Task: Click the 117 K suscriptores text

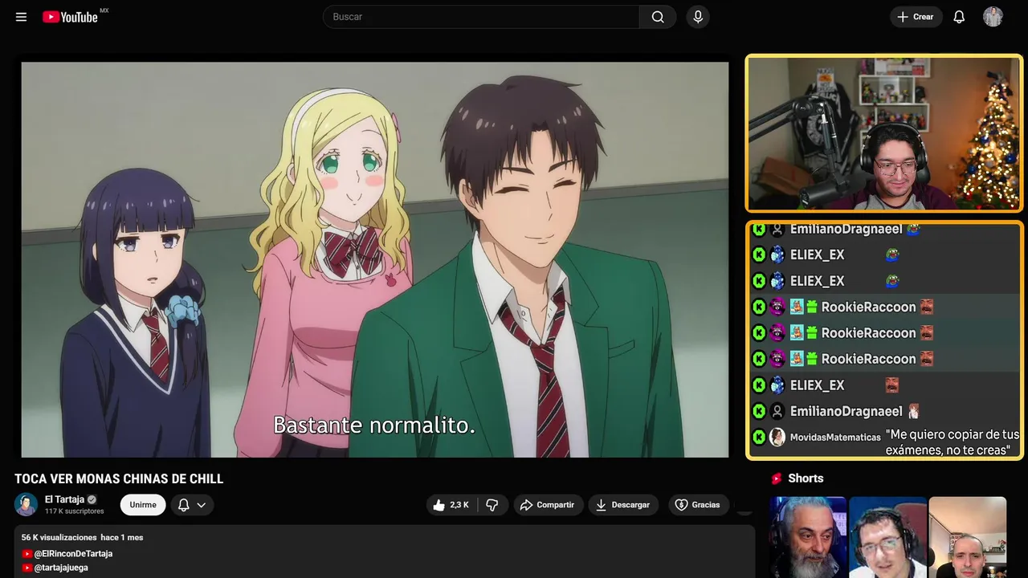Action: (x=75, y=511)
